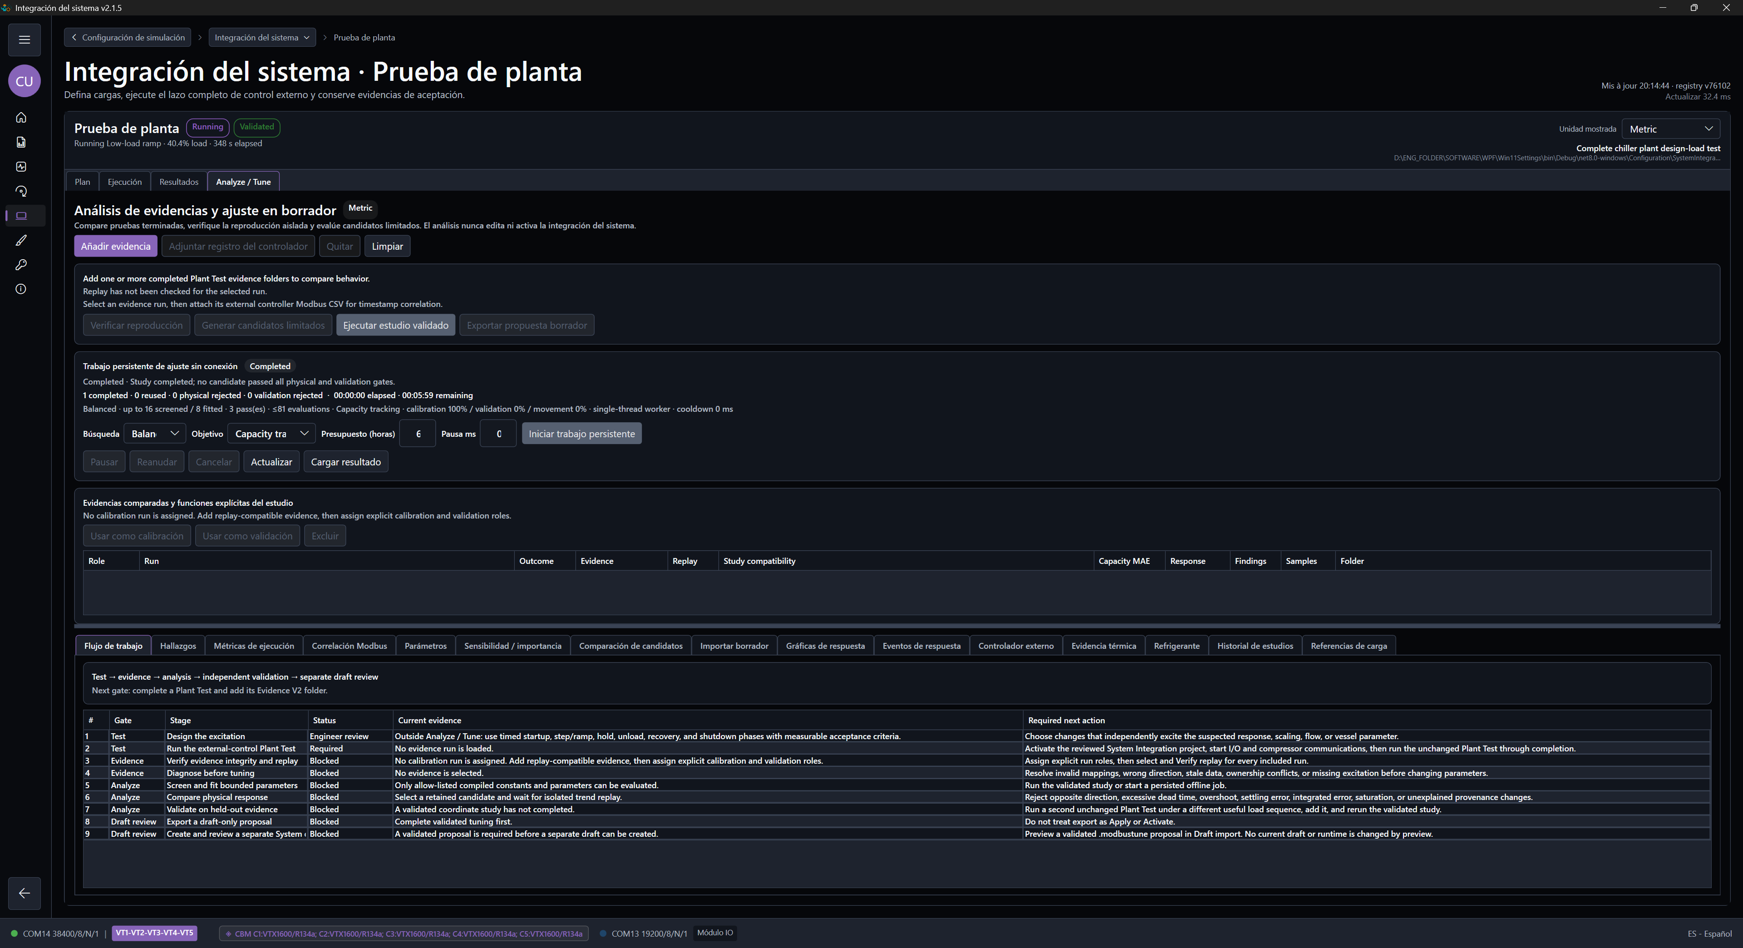This screenshot has height=948, width=1743.
Task: Click the green COM14 connection status dot
Action: point(14,934)
